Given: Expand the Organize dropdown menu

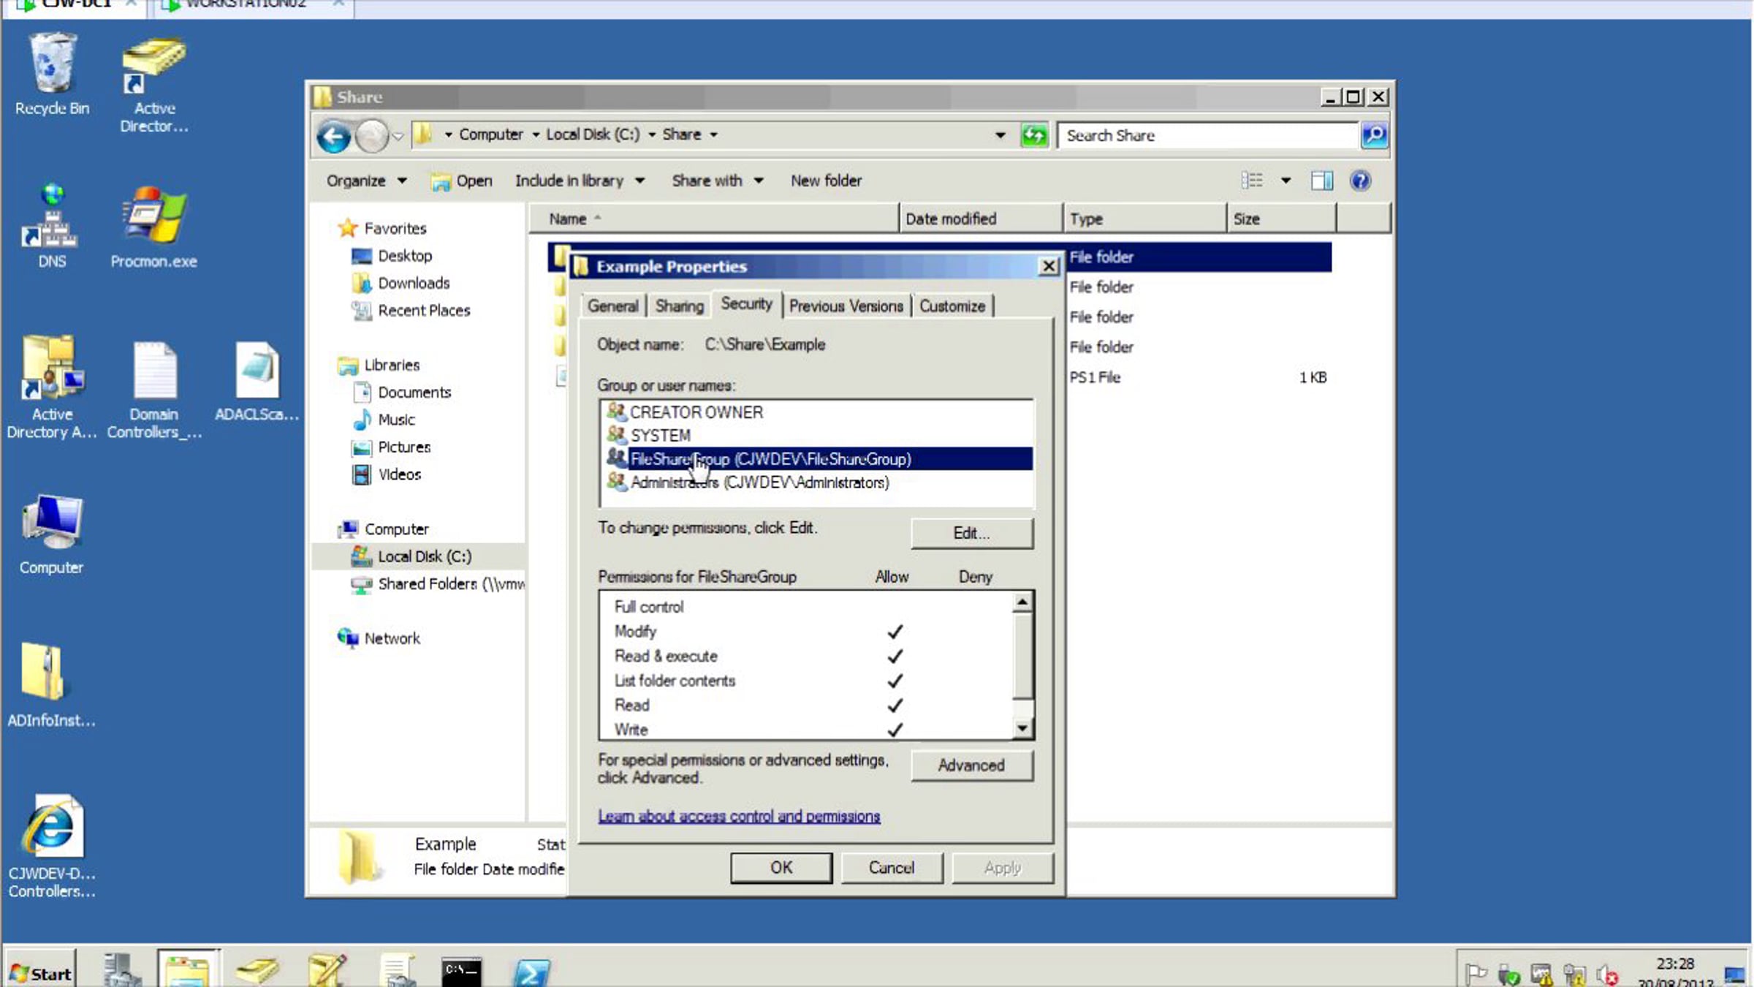Looking at the screenshot, I should pos(366,181).
